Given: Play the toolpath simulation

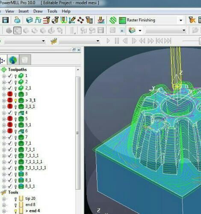Looking at the screenshot, I should [108, 41].
